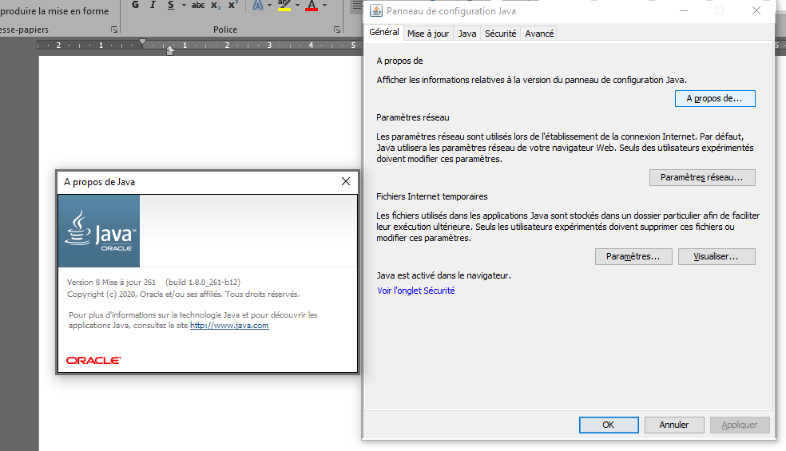Screen dimensions: 786x451
Task: Apply red font color in Word
Action: pyautogui.click(x=312, y=5)
